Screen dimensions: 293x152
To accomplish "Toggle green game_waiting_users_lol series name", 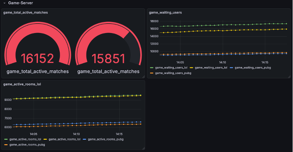I will point(171,68).
